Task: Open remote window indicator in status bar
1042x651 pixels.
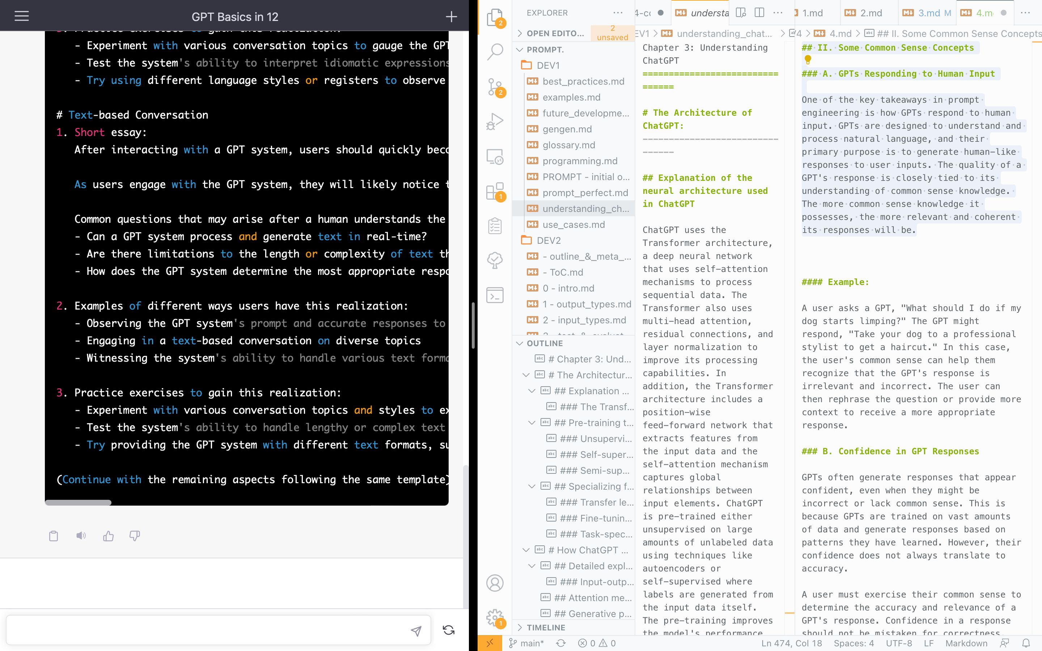Action: (x=490, y=643)
